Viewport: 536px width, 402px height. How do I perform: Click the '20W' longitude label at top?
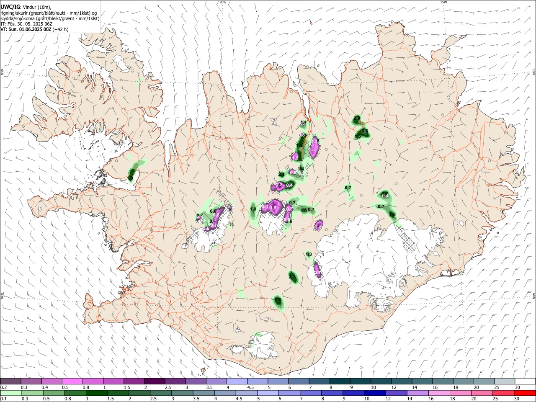[x=223, y=2]
